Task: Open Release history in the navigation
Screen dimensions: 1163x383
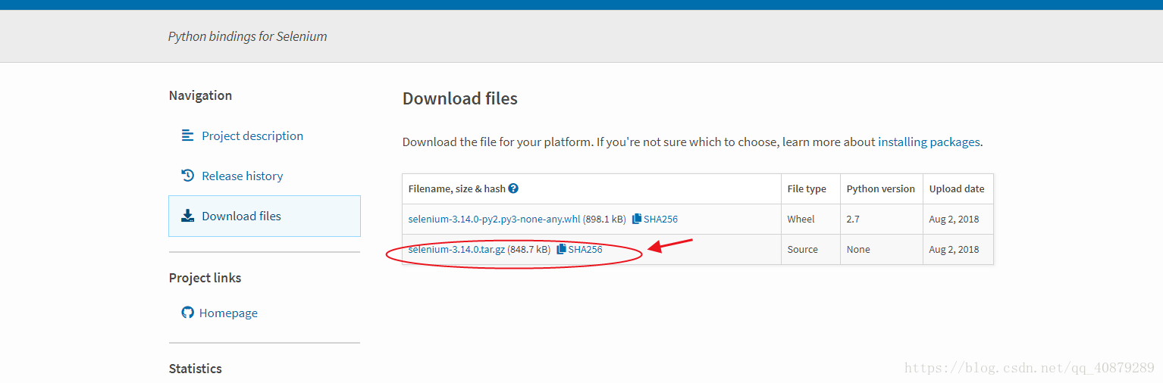Action: point(242,176)
